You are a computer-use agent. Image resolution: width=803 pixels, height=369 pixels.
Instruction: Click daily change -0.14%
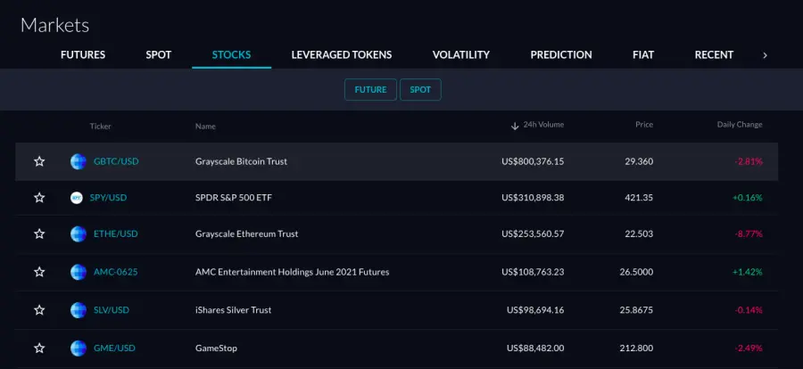749,310
